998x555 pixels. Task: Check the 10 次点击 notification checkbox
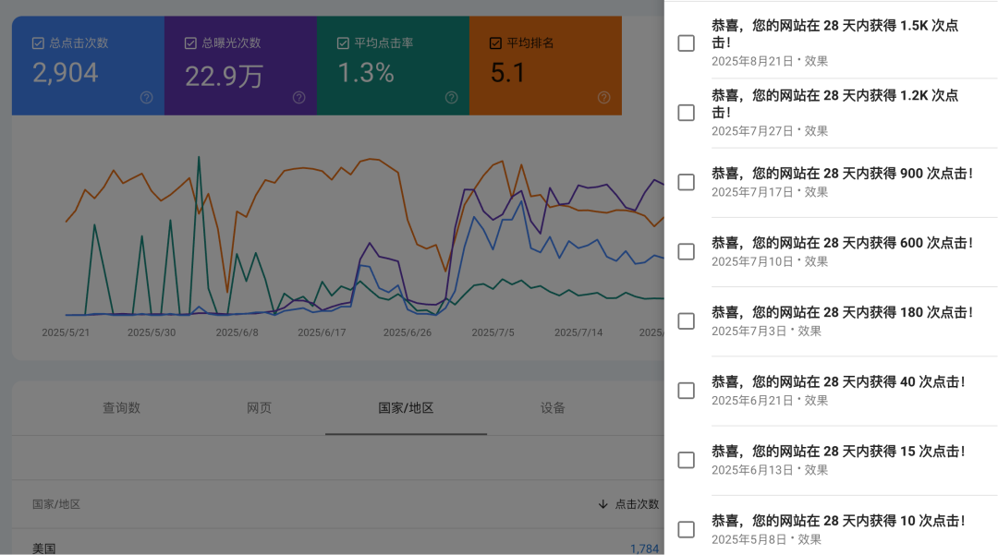coord(686,529)
